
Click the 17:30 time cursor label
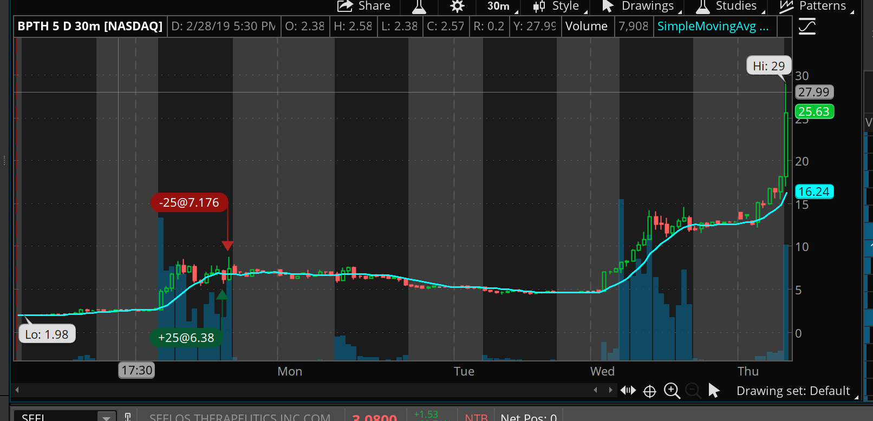(137, 370)
